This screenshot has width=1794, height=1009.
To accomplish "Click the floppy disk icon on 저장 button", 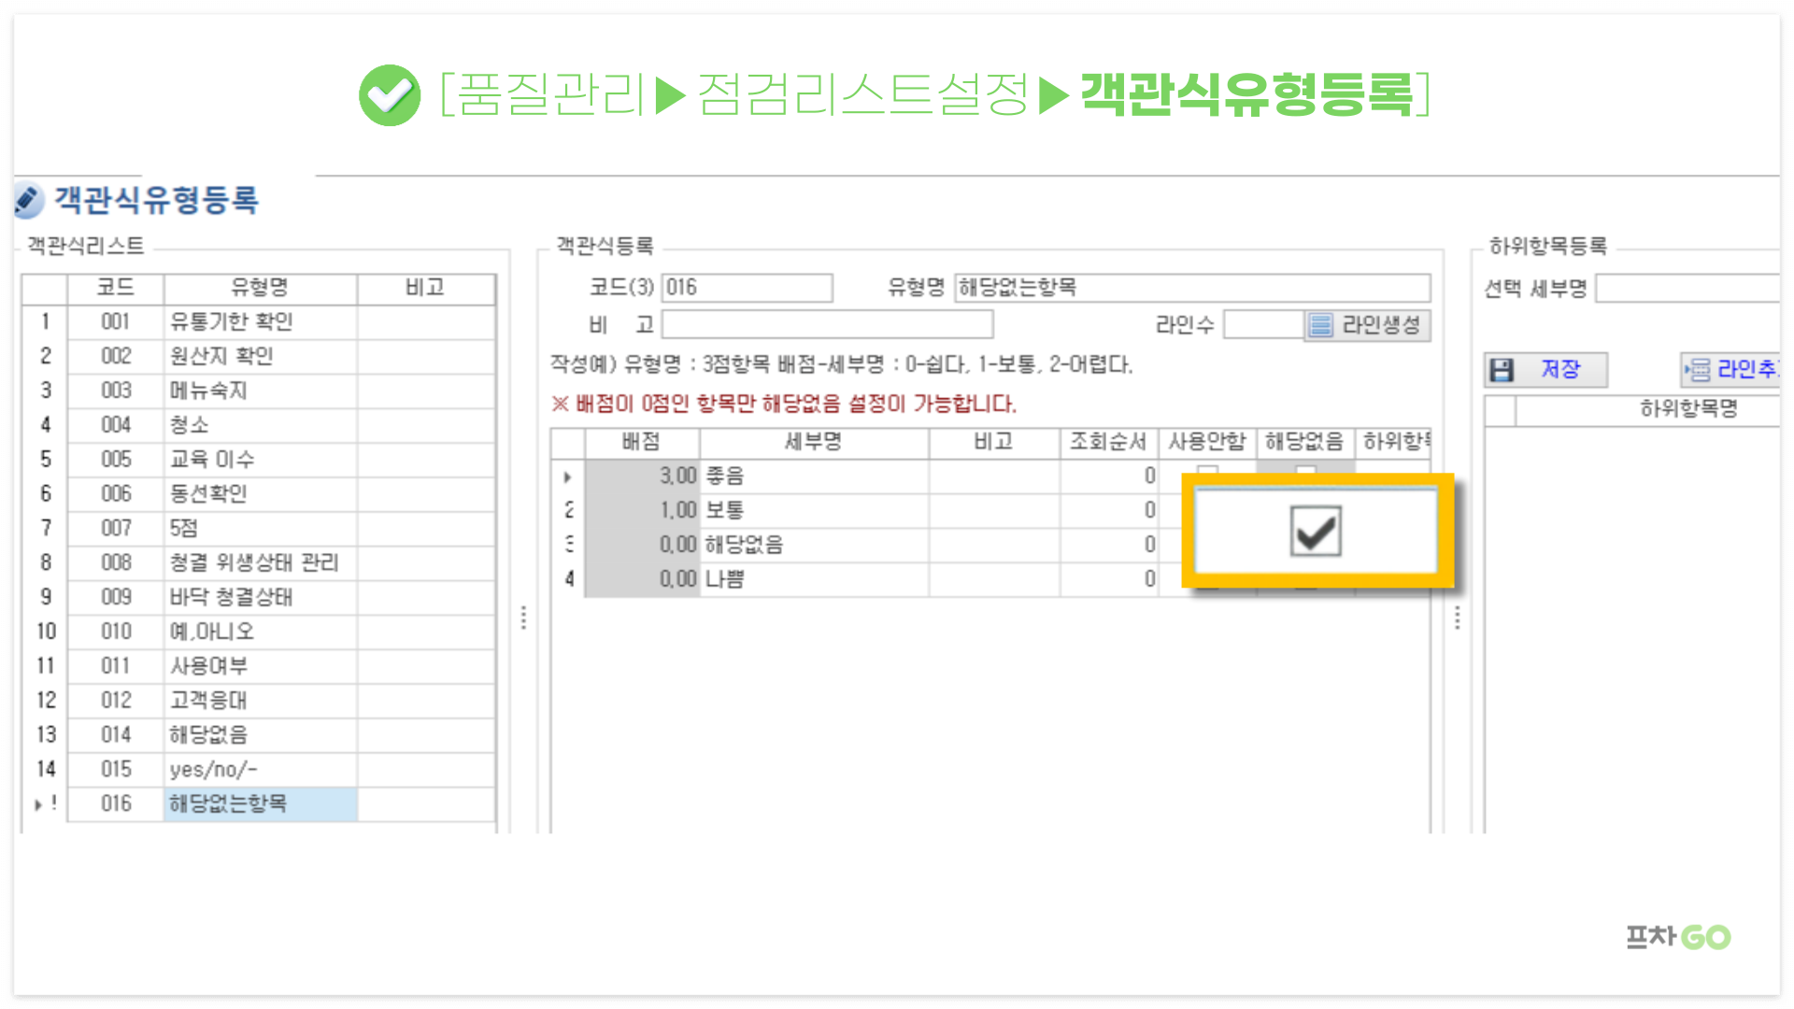I will click(1502, 370).
